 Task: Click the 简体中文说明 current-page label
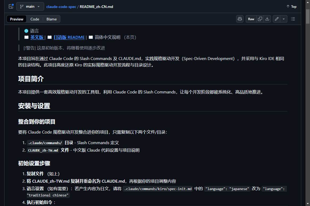[108, 37]
